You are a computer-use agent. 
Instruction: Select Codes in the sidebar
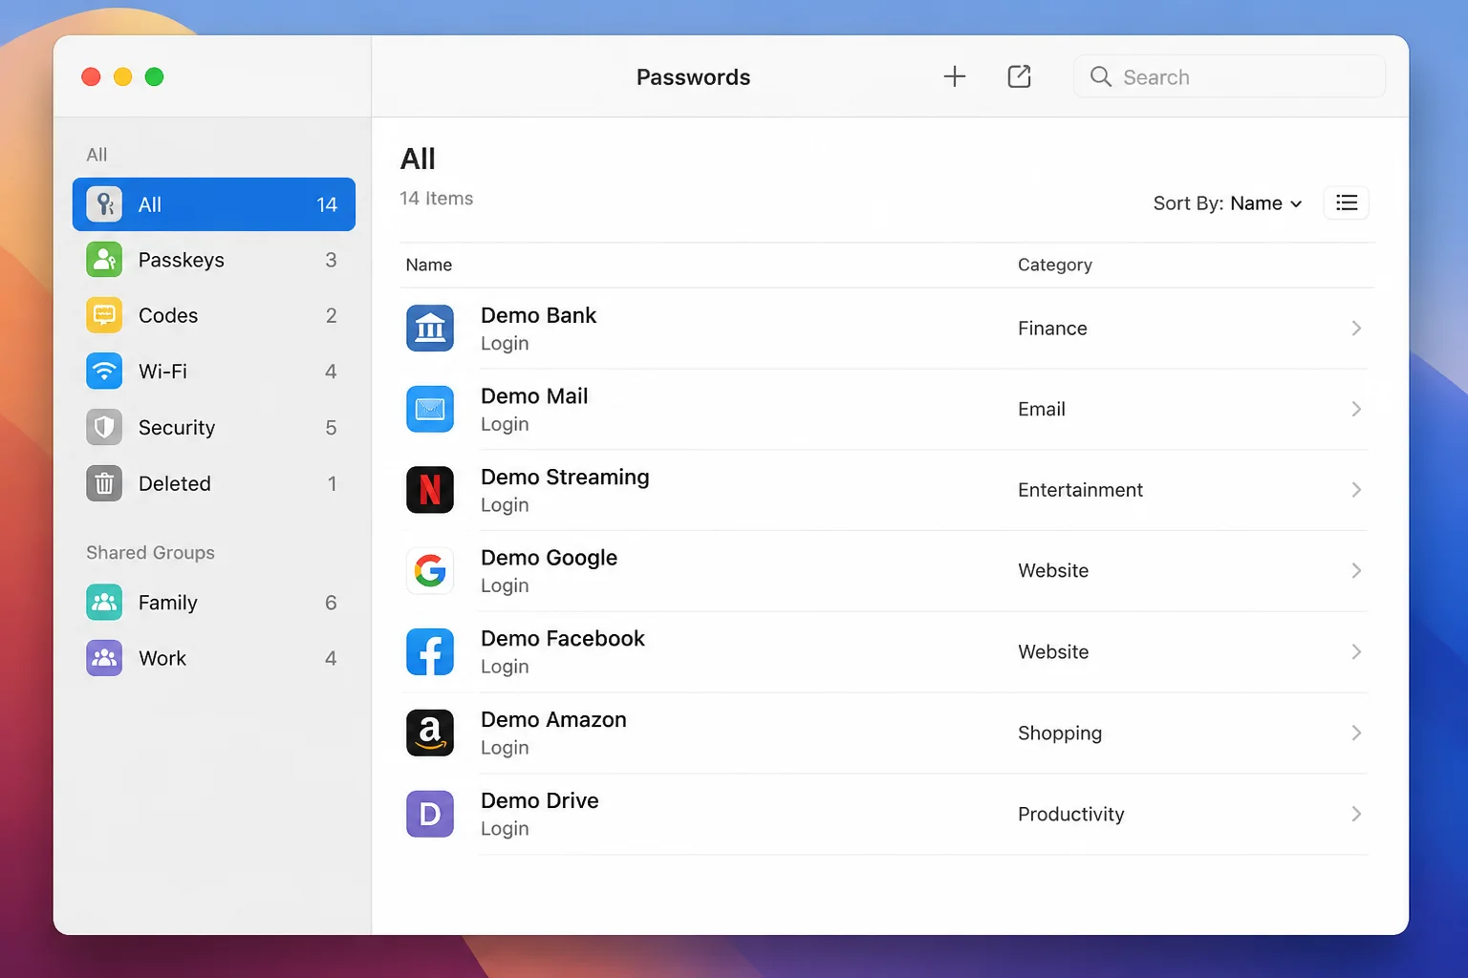213,315
